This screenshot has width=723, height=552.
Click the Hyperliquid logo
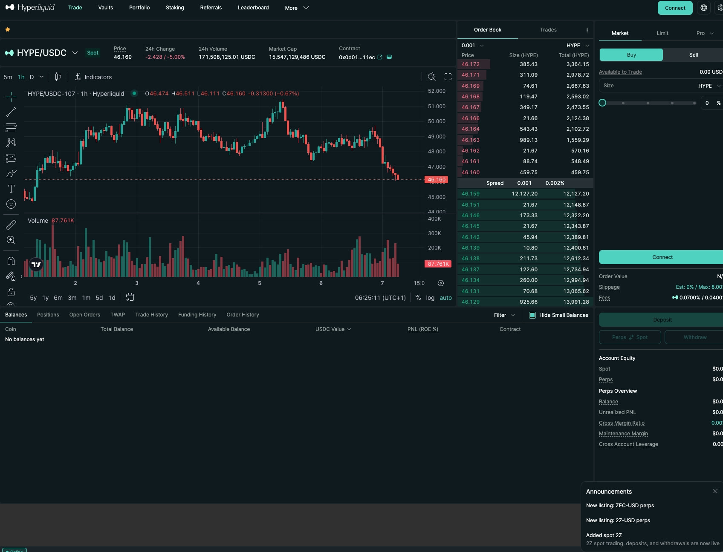(x=30, y=7)
